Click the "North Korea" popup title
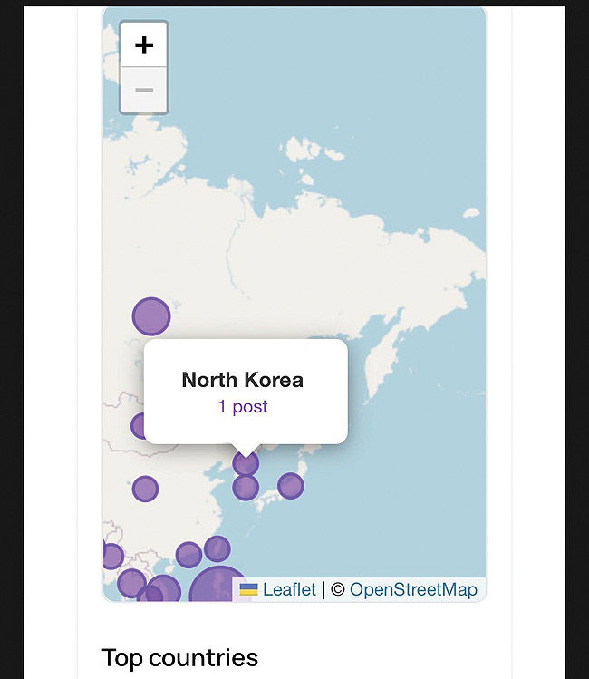589x679 pixels. click(x=243, y=380)
